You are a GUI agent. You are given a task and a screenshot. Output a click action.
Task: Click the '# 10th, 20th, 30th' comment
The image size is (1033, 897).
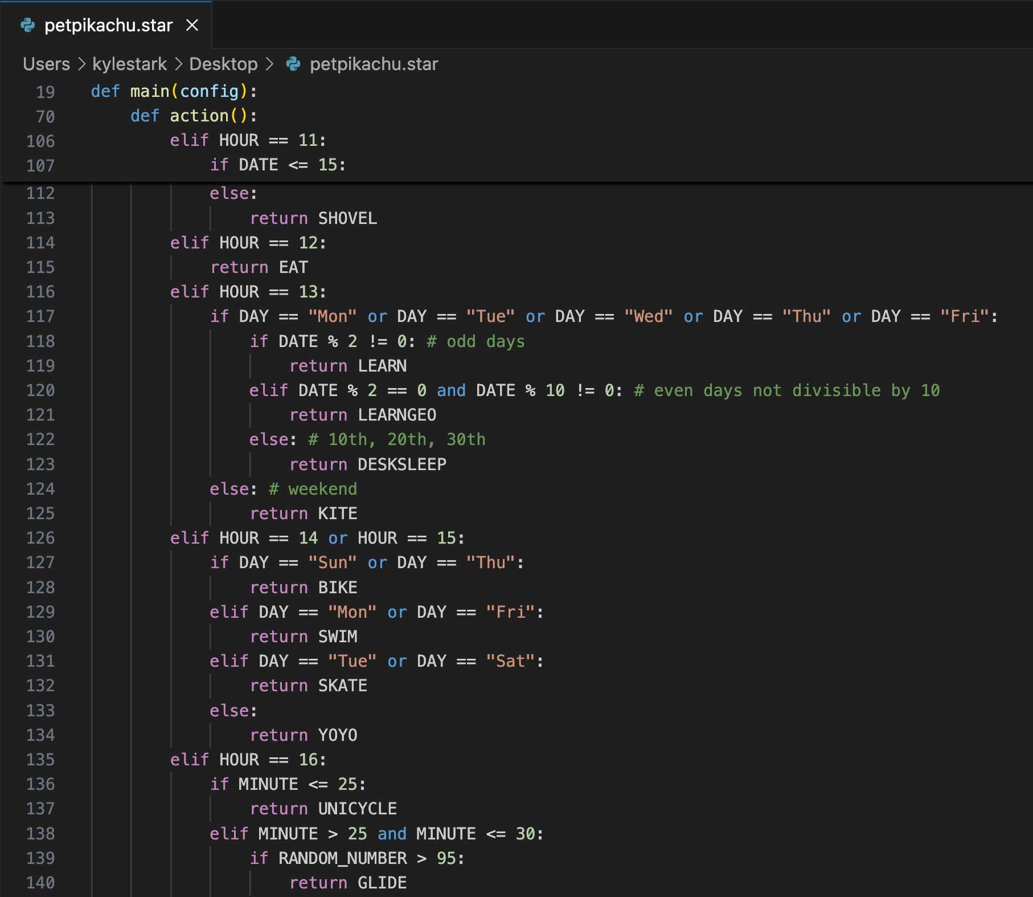(x=397, y=439)
